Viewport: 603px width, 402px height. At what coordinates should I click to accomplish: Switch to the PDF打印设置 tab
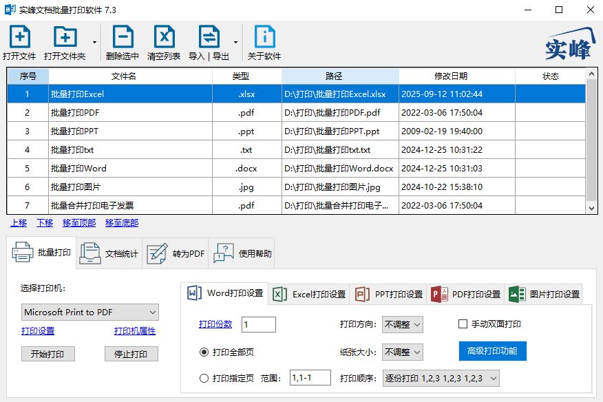pyautogui.click(x=466, y=295)
